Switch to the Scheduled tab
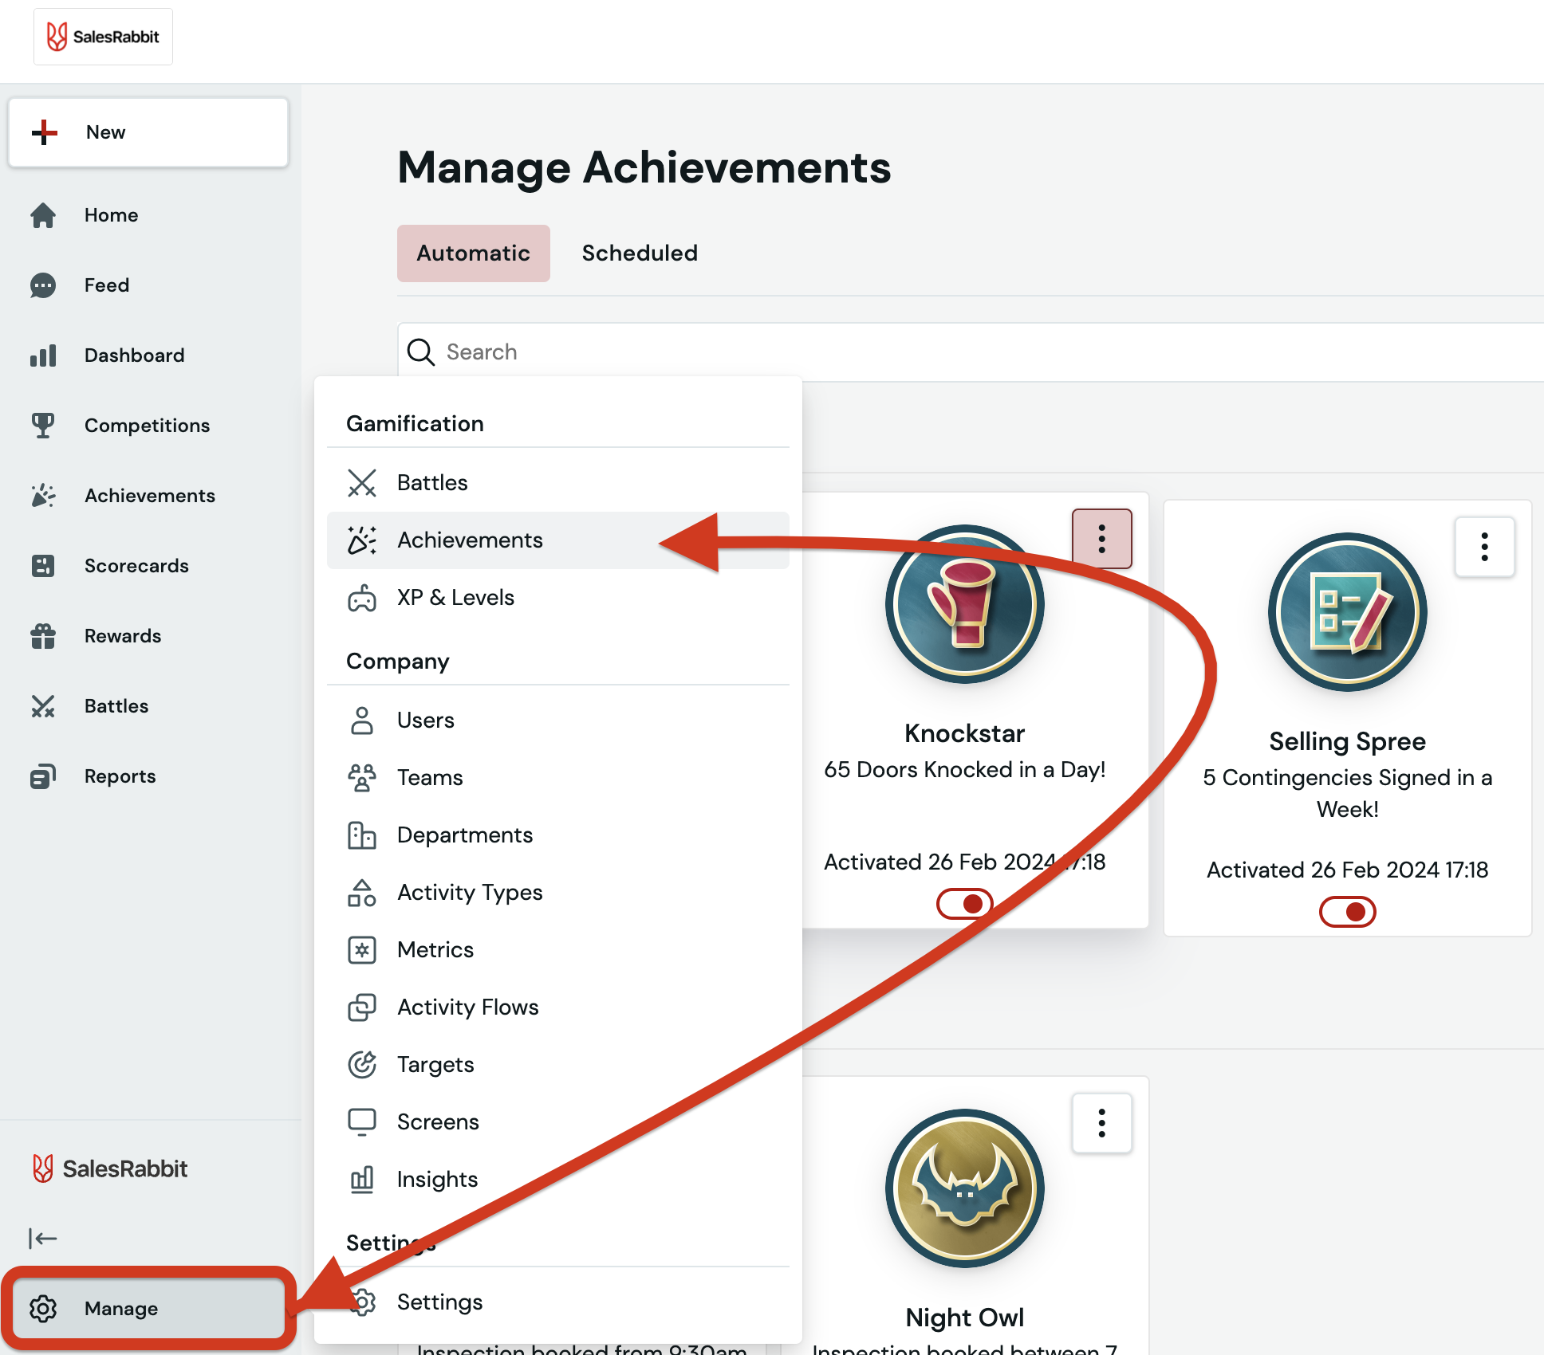Image resolution: width=1544 pixels, height=1355 pixels. click(640, 253)
